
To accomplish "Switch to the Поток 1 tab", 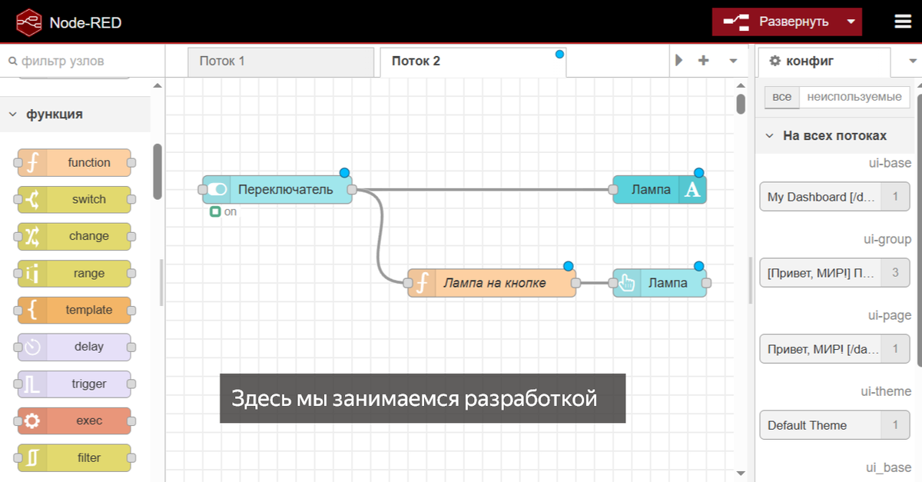I will (x=281, y=61).
